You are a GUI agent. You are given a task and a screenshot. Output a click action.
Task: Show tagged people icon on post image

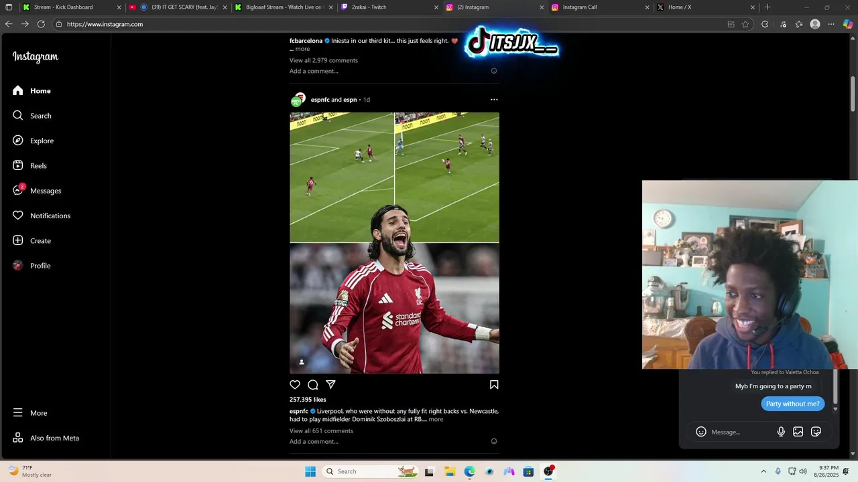point(302,362)
